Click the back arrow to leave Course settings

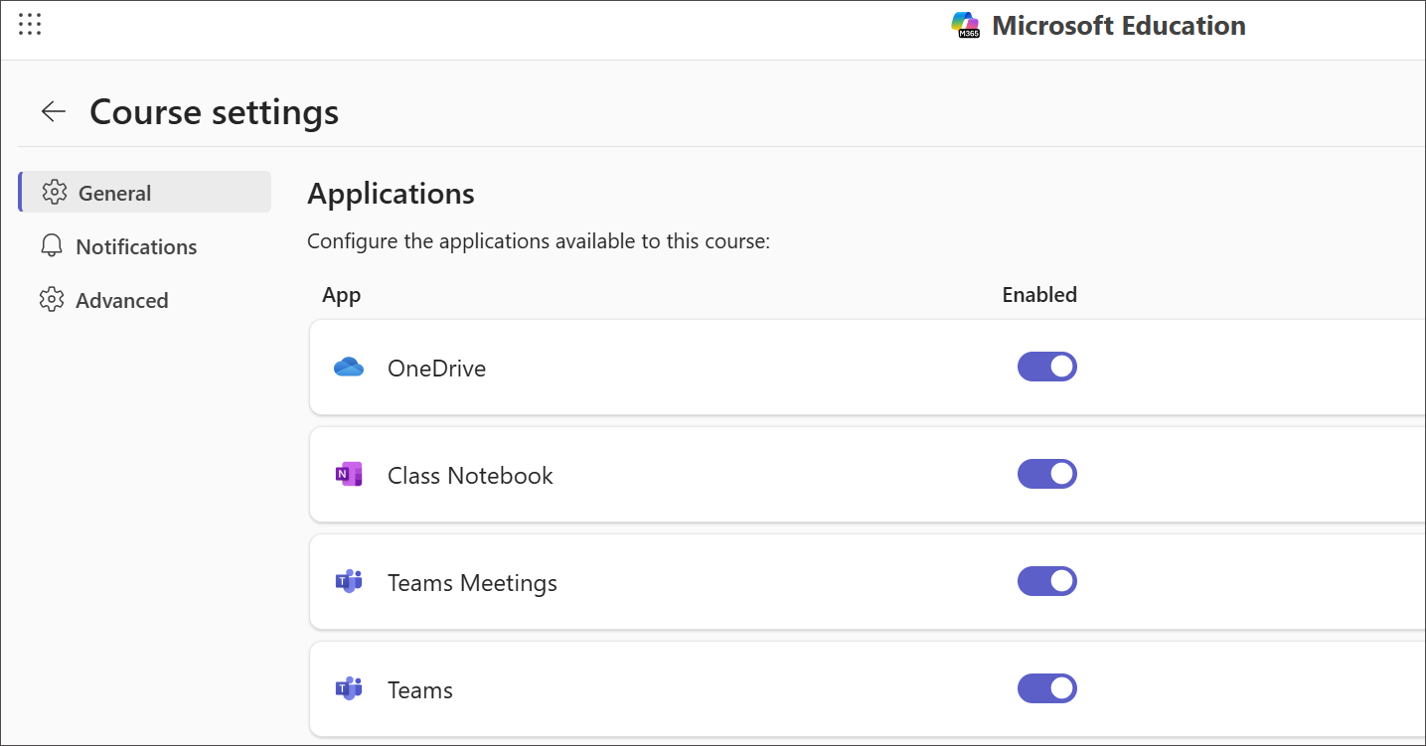tap(53, 111)
